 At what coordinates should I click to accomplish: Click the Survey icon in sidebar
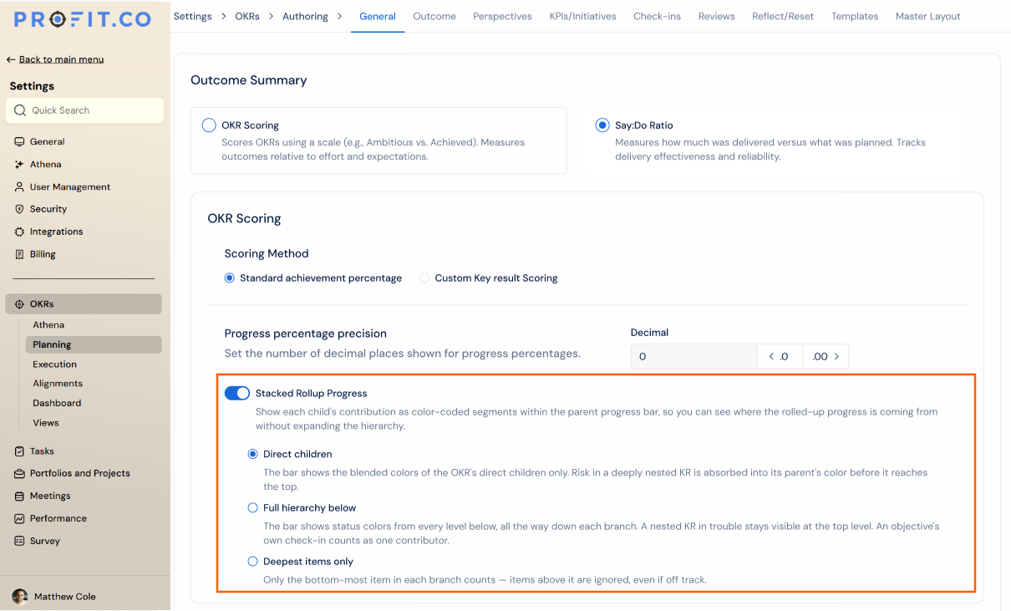tap(19, 541)
